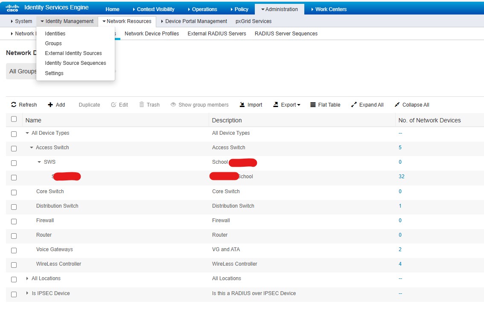Check the Distribution Switch row checkbox
This screenshot has width=484, height=313.
point(14,207)
